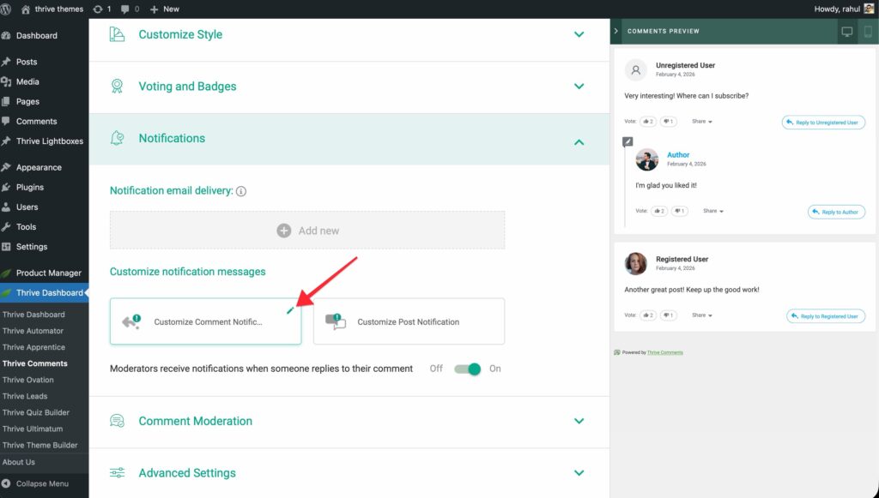Open comments bubble in admin bar
This screenshot has height=498, width=879.
click(x=130, y=9)
